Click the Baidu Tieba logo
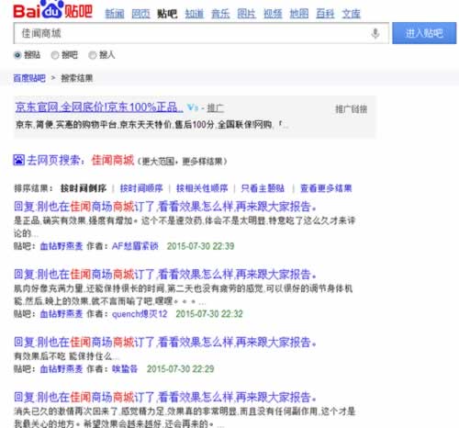Screen dimensions: 459x428 52,10
